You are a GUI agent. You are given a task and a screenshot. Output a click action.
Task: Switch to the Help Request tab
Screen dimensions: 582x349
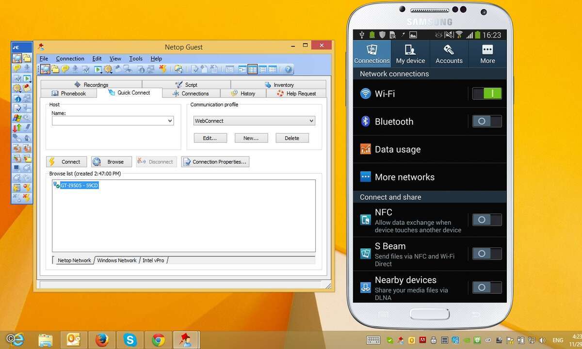click(296, 94)
